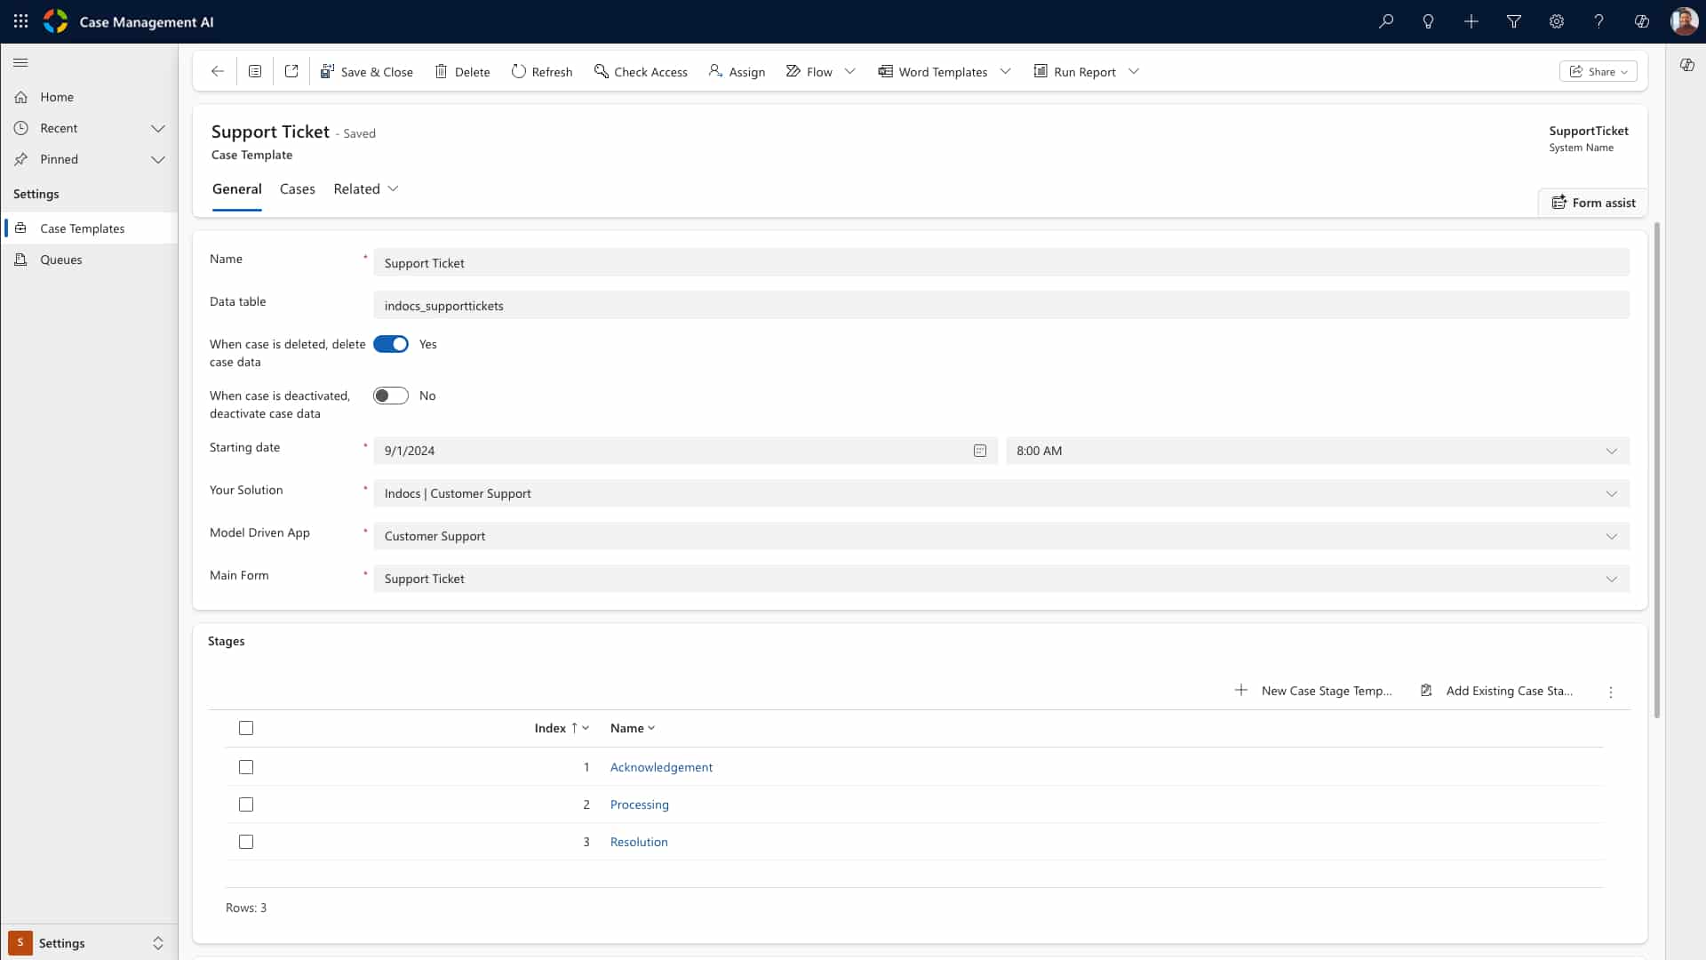
Task: Open the Copilot side pane icon
Action: tap(1686, 65)
